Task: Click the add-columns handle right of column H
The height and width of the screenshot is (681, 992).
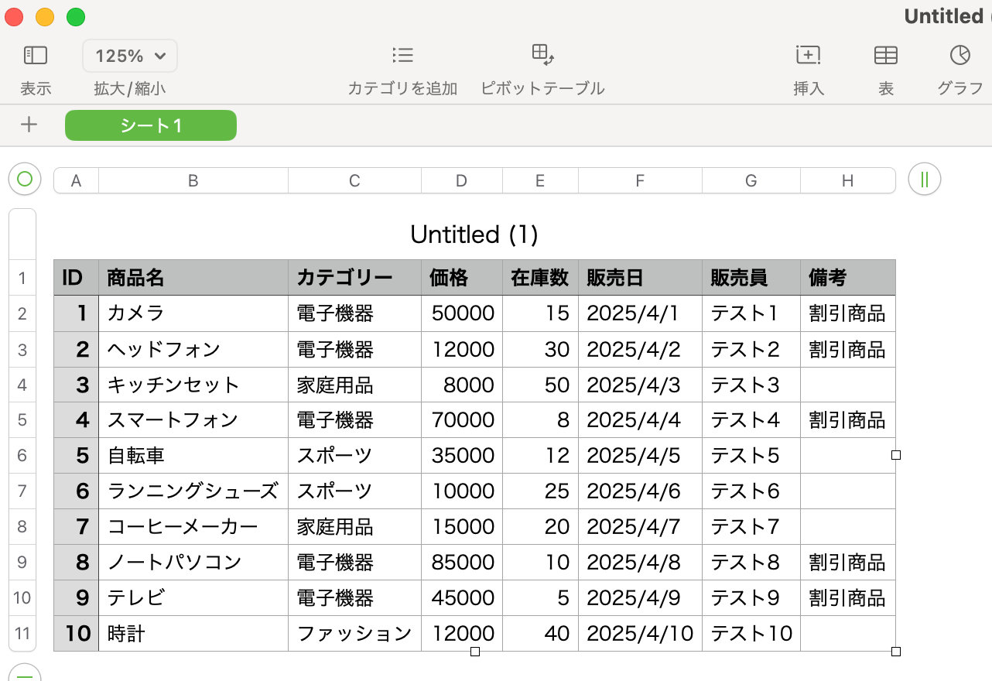Action: coord(924,180)
